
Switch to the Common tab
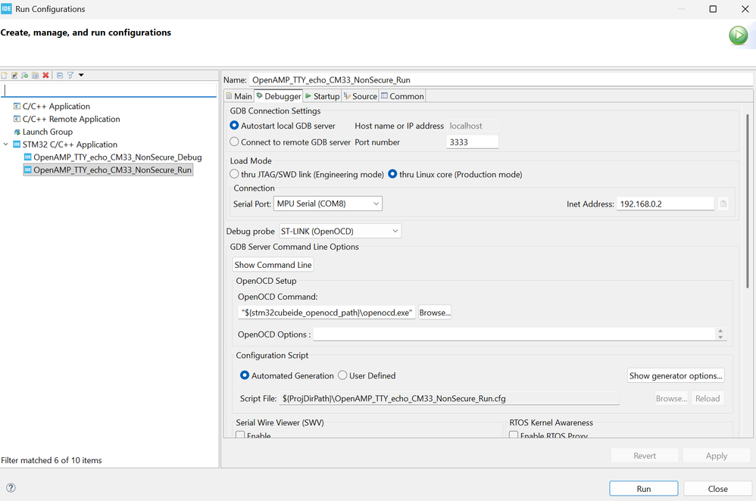pyautogui.click(x=402, y=96)
